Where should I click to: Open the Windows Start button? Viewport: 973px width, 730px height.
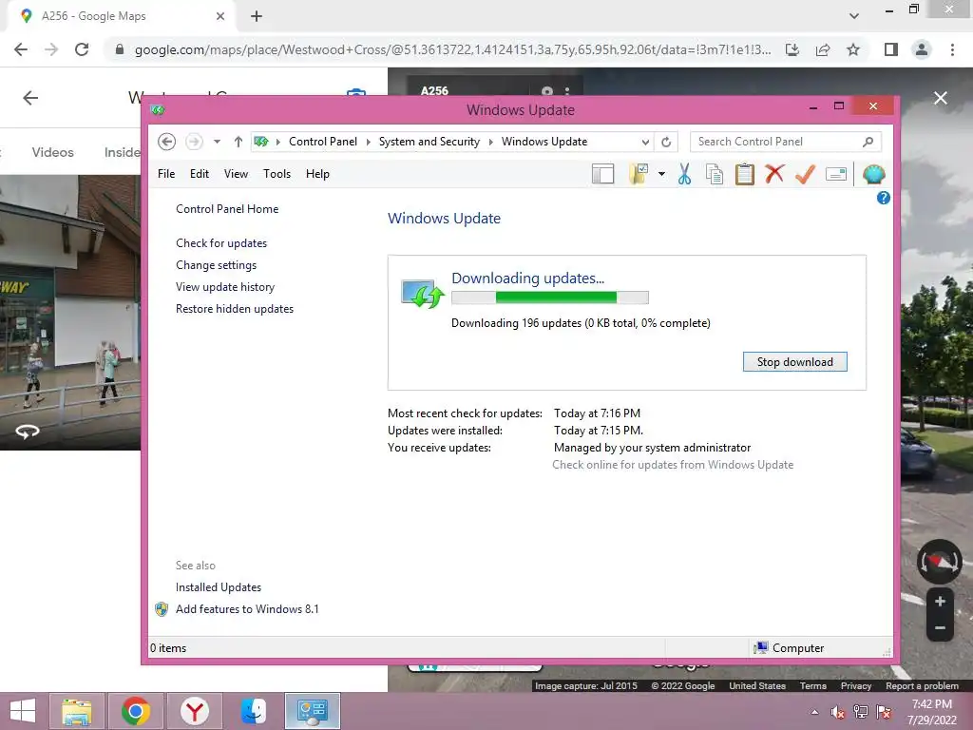coord(23,711)
